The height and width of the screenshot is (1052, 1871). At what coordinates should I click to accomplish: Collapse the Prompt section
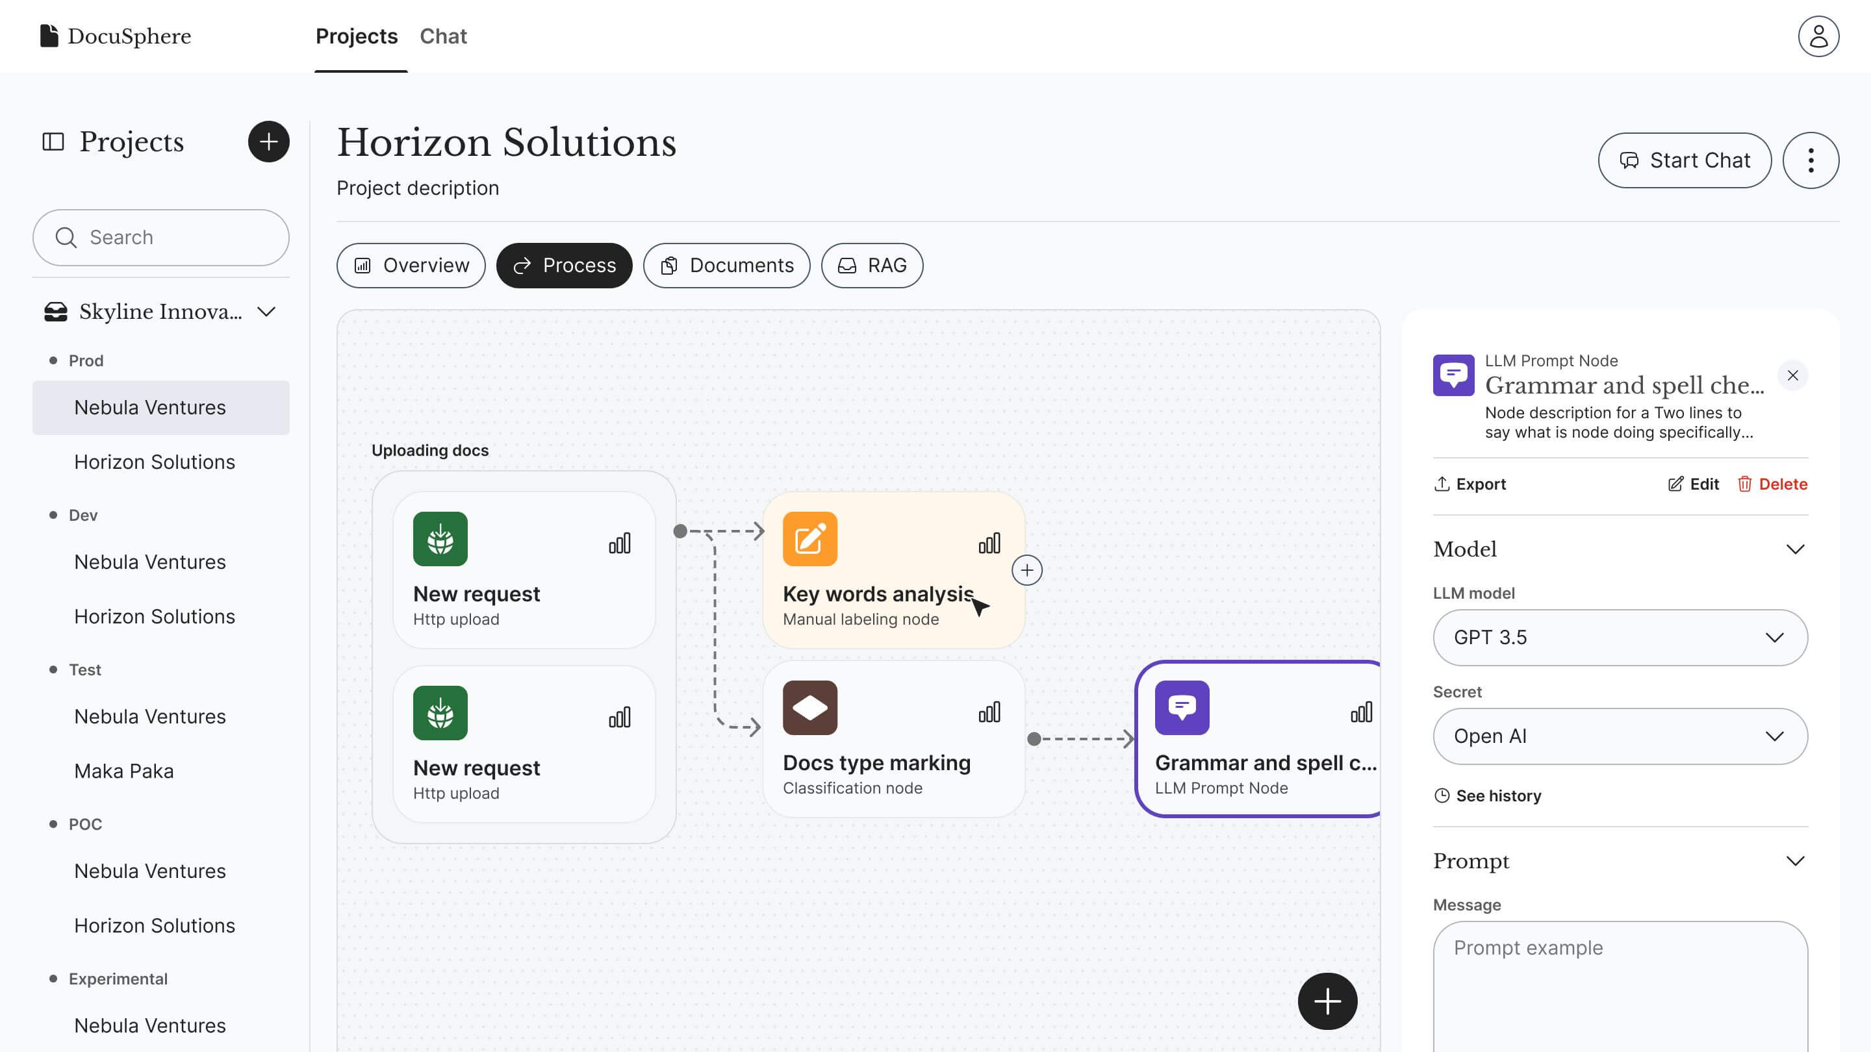(x=1795, y=861)
